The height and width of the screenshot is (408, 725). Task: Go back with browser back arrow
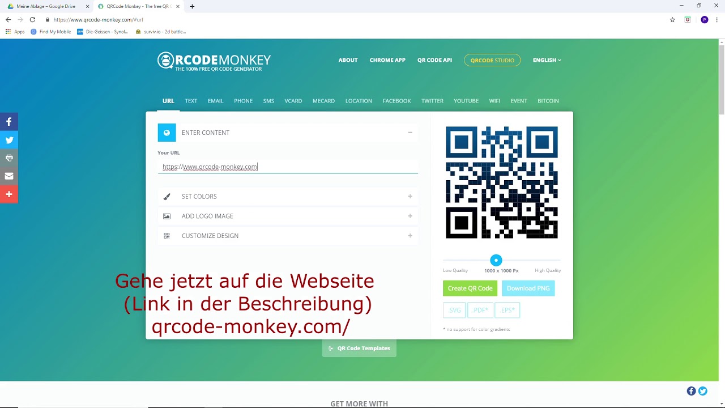click(x=8, y=19)
